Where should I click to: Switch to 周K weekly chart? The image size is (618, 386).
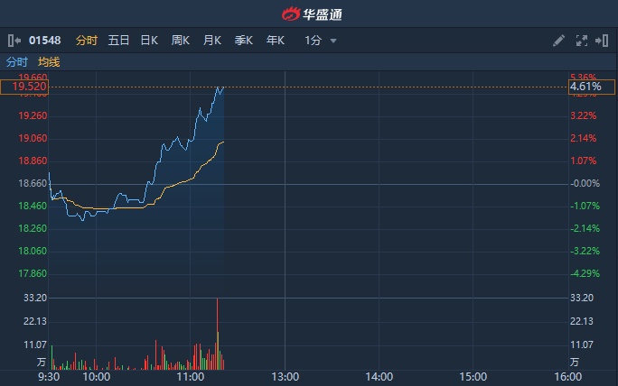click(181, 41)
